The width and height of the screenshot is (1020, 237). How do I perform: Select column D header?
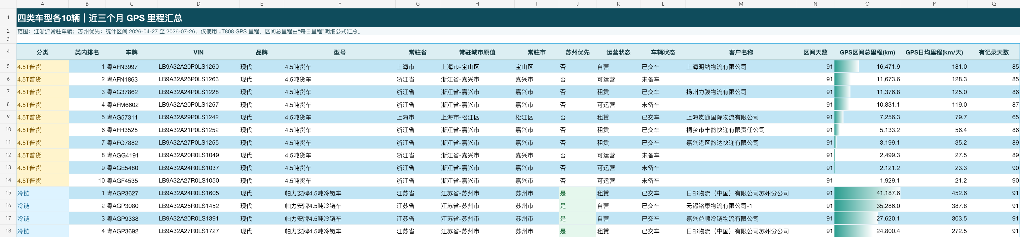click(199, 4)
